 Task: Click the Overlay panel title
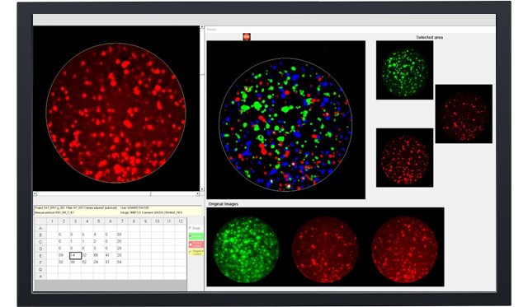point(211,30)
